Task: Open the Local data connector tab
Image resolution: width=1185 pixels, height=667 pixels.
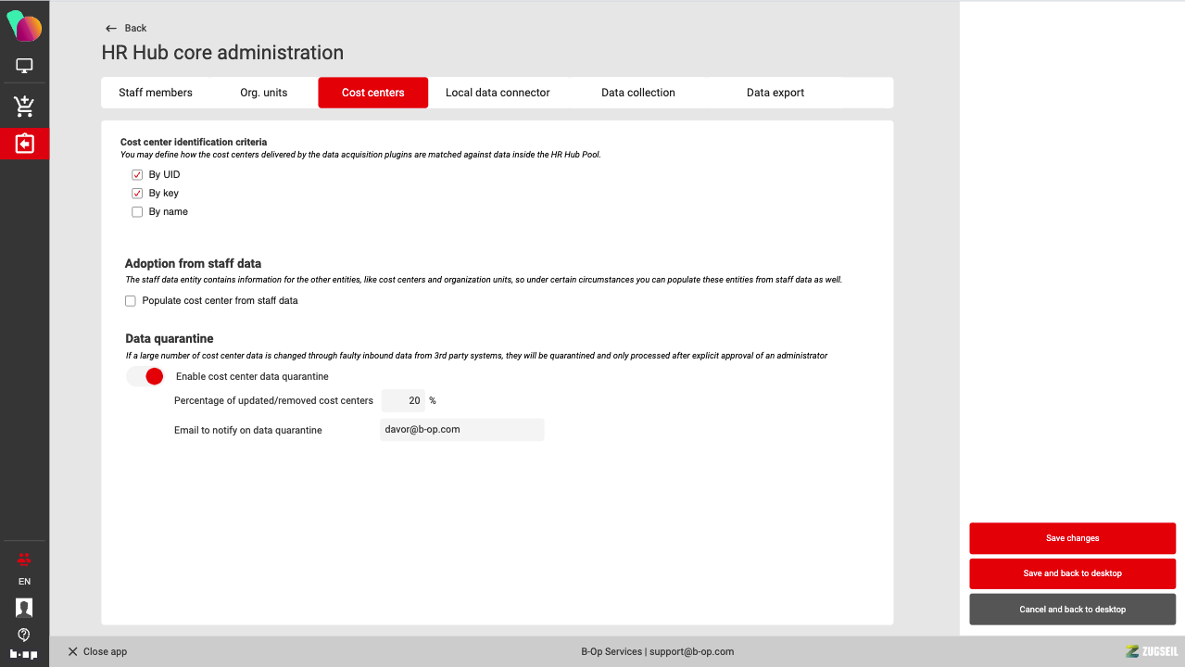Action: (498, 93)
